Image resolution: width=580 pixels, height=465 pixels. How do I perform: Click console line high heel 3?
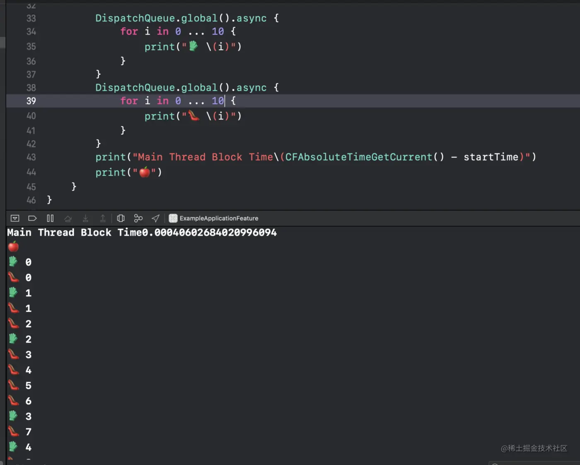point(20,354)
